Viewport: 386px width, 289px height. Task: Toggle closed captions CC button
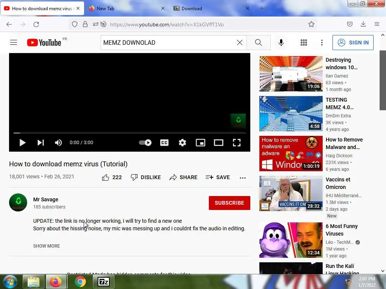[164, 143]
